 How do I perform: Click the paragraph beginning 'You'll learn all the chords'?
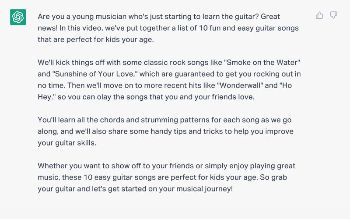(x=165, y=131)
